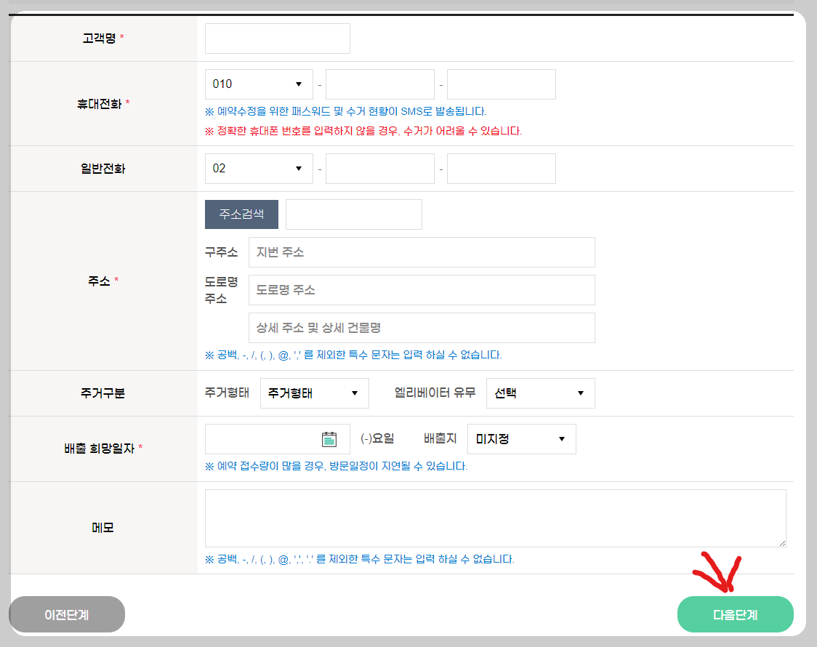This screenshot has width=817, height=647.
Task: Click the 고객명 customer name input field
Action: 277,38
